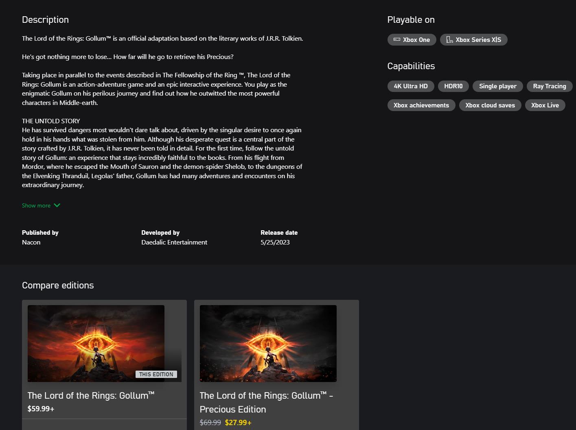Click developer name Daedalic Entertainment
This screenshot has width=576, height=430.
point(174,242)
